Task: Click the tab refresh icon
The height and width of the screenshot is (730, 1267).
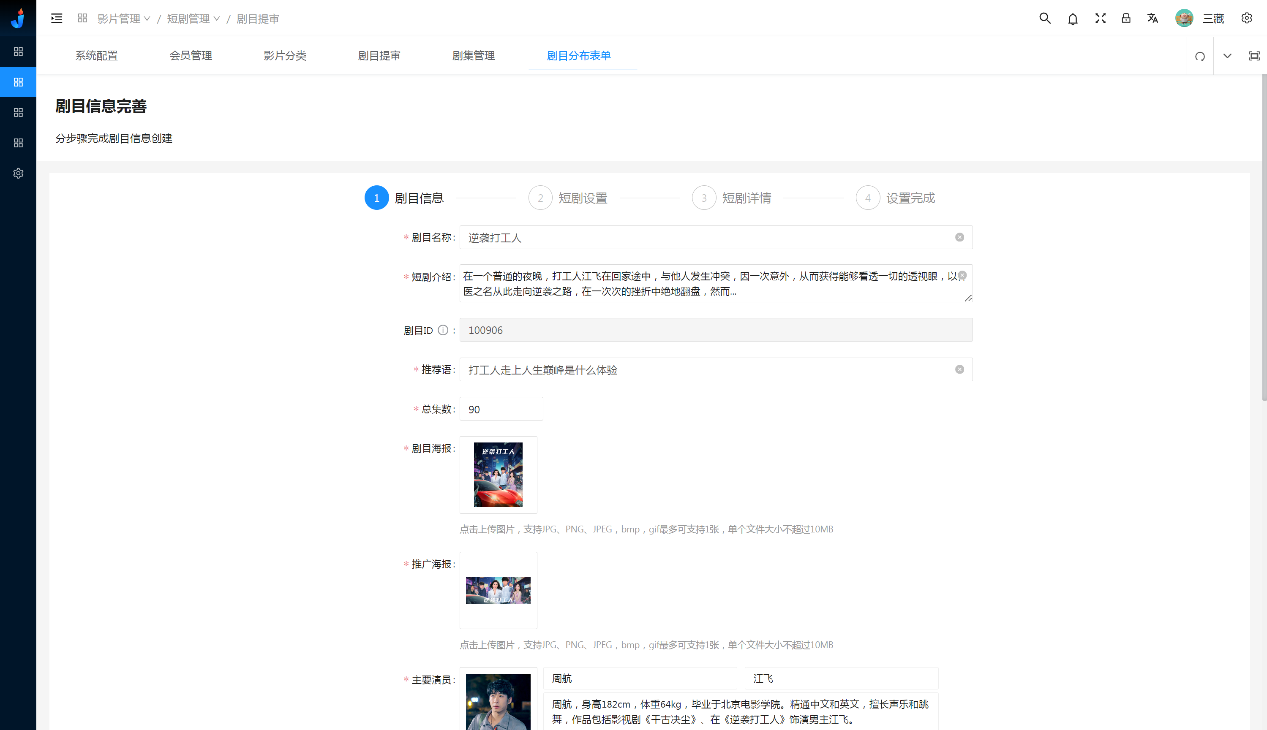Action: pyautogui.click(x=1200, y=56)
